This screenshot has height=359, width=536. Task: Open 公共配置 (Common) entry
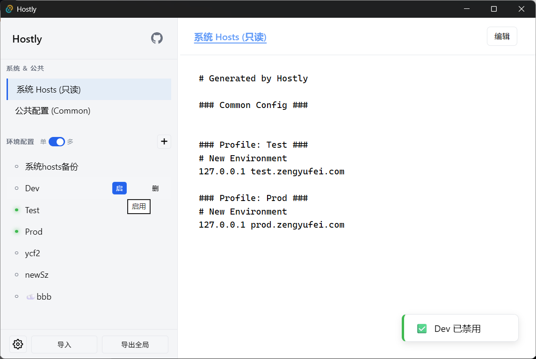89,111
